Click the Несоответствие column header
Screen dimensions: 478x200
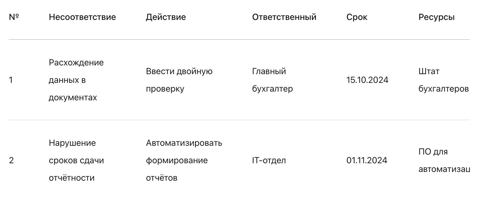tap(82, 17)
